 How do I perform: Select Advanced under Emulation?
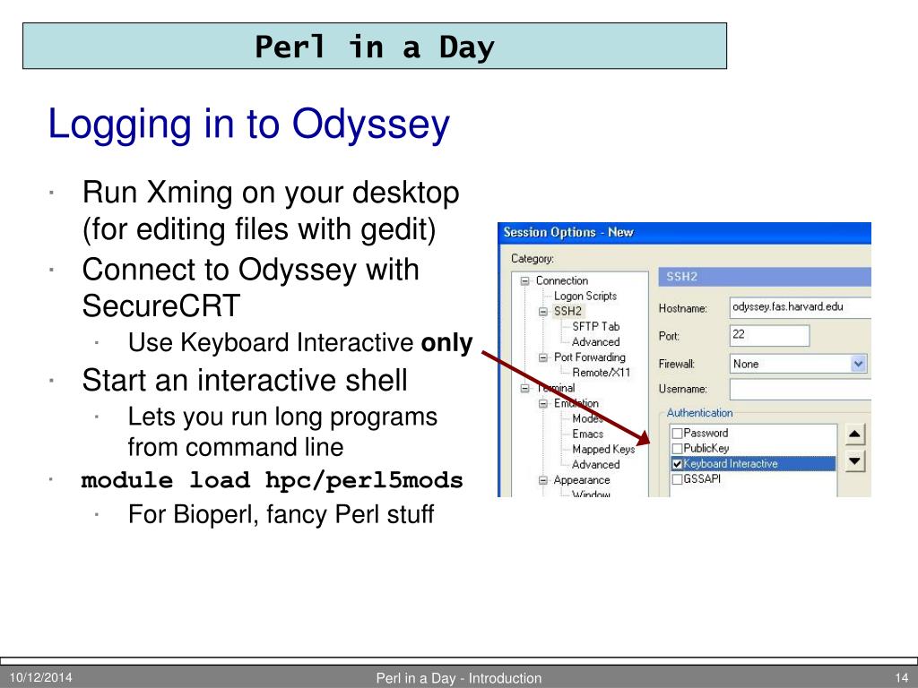(x=595, y=465)
